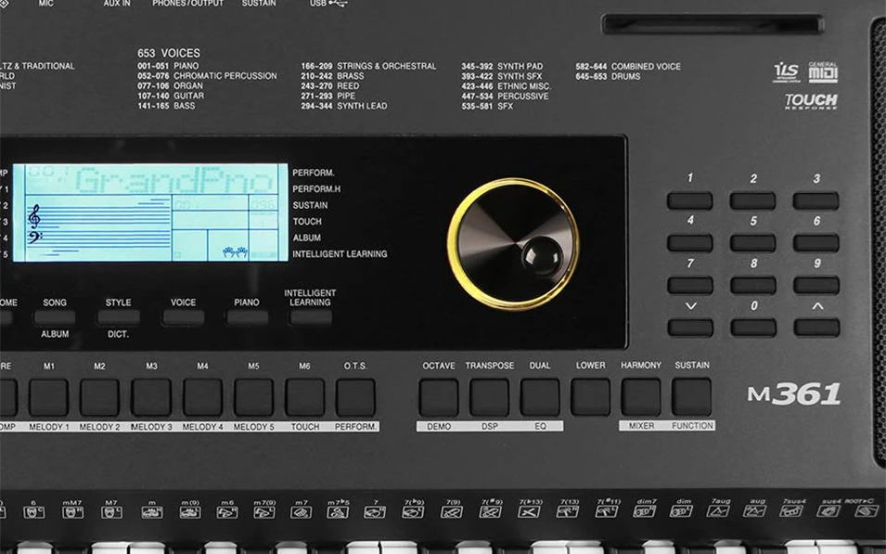Tap the percussion icon labeled m7♭5

click(338, 512)
